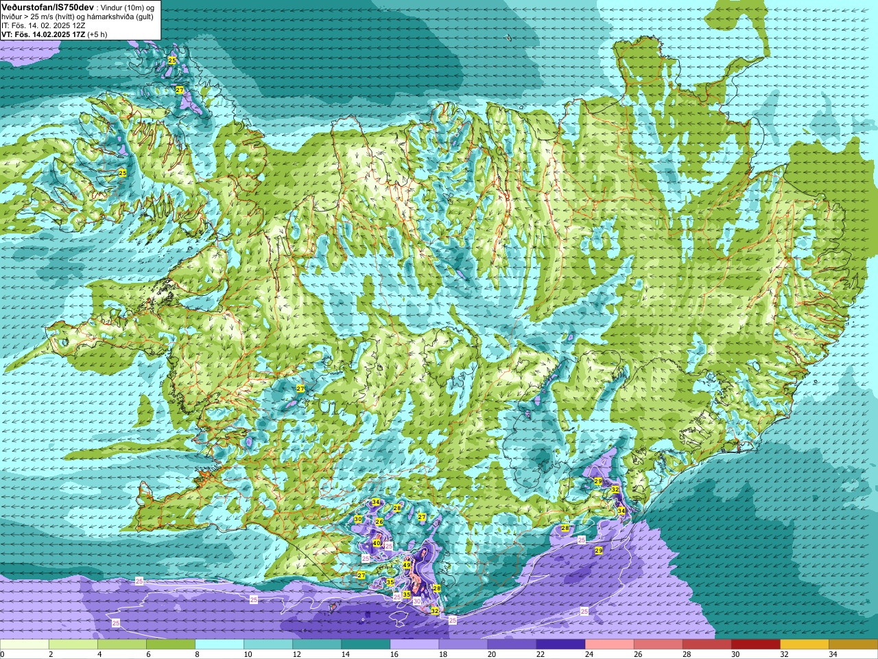Pick the 20–22 m/s violet legend swatch

point(512,645)
